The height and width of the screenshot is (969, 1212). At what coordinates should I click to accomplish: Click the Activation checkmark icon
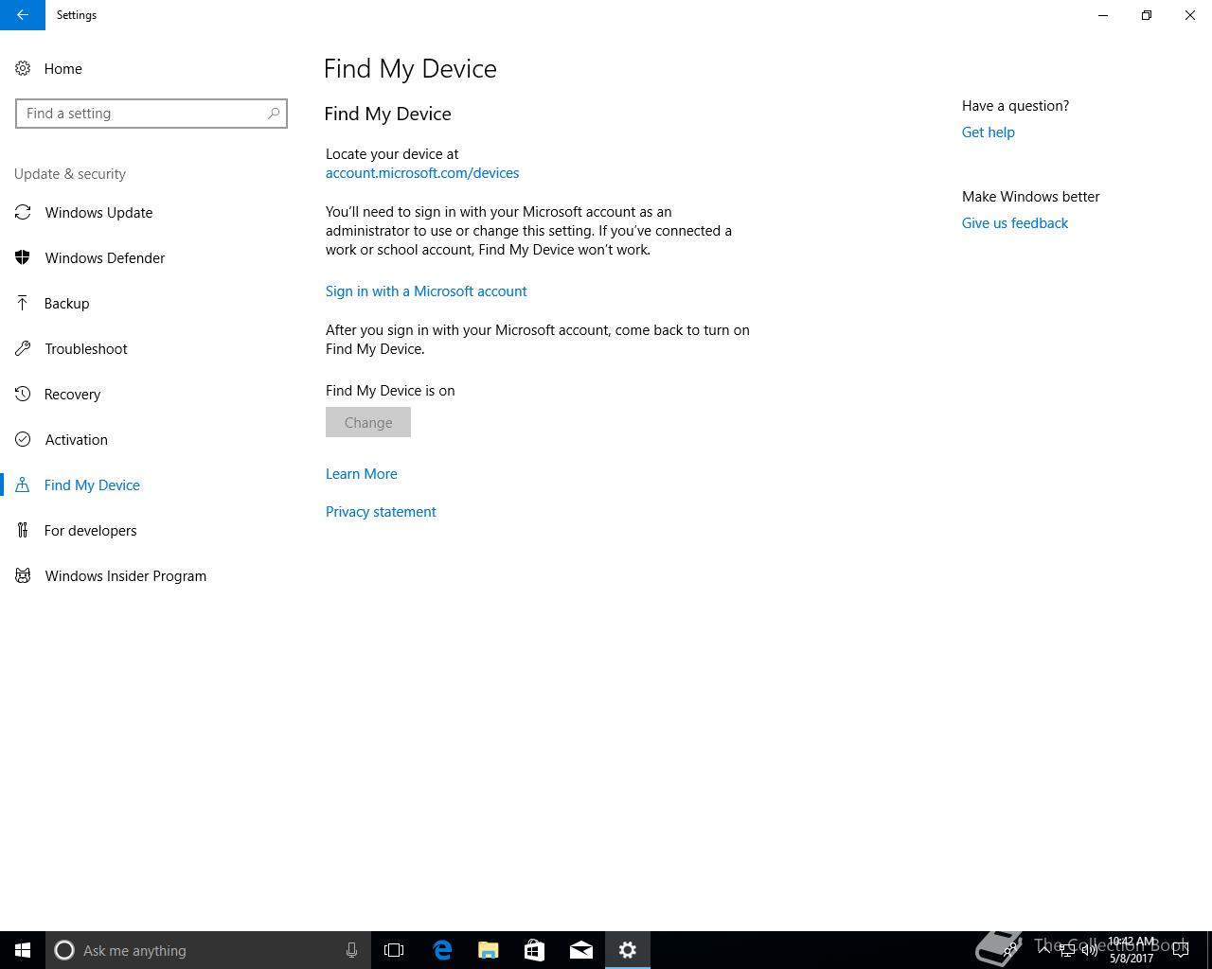(x=23, y=439)
